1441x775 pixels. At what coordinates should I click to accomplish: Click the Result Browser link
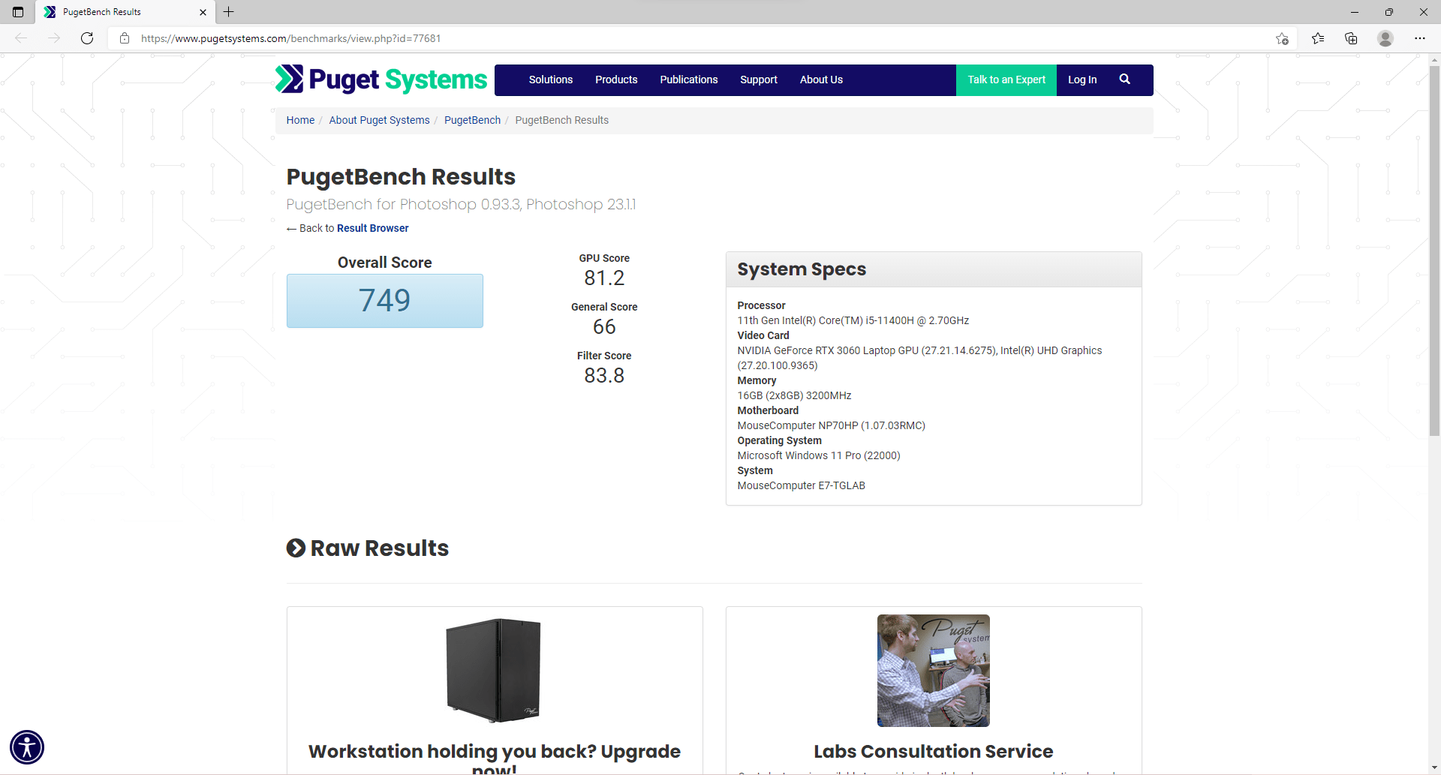tap(373, 228)
